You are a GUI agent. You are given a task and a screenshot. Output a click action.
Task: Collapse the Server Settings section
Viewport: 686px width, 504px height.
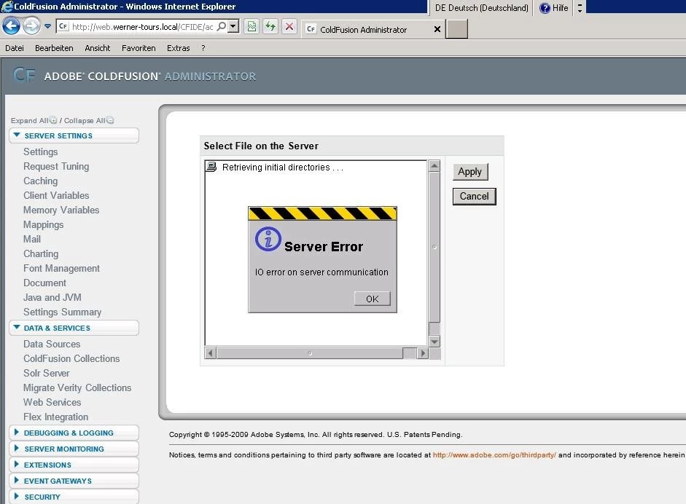74,135
